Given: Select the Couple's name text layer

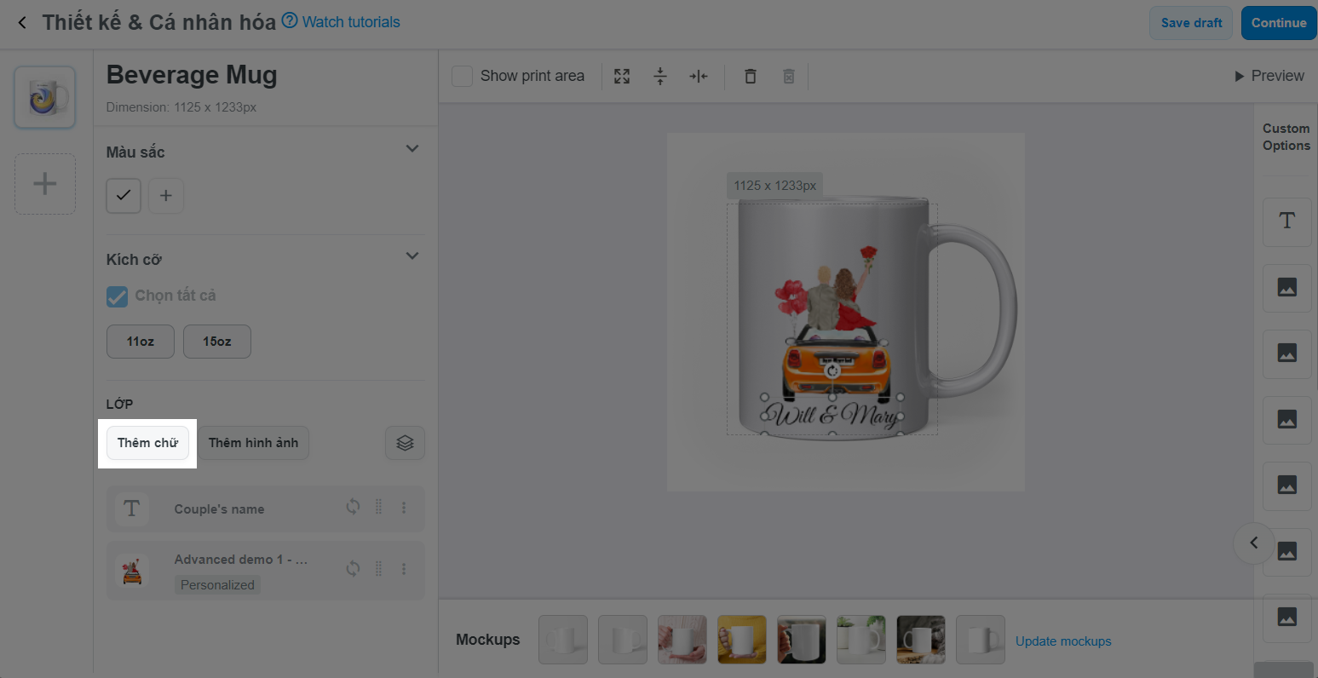Looking at the screenshot, I should click(x=265, y=508).
